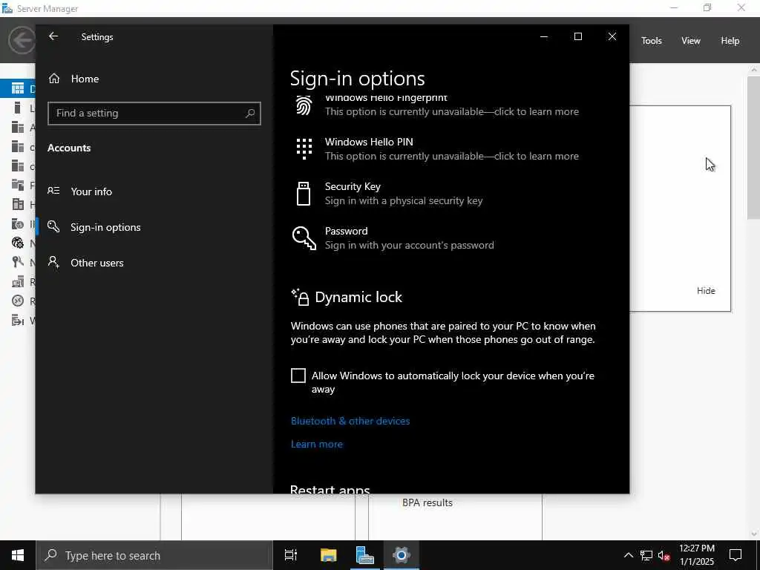Click Server Manager vertical scrollbar thumb

point(753,148)
